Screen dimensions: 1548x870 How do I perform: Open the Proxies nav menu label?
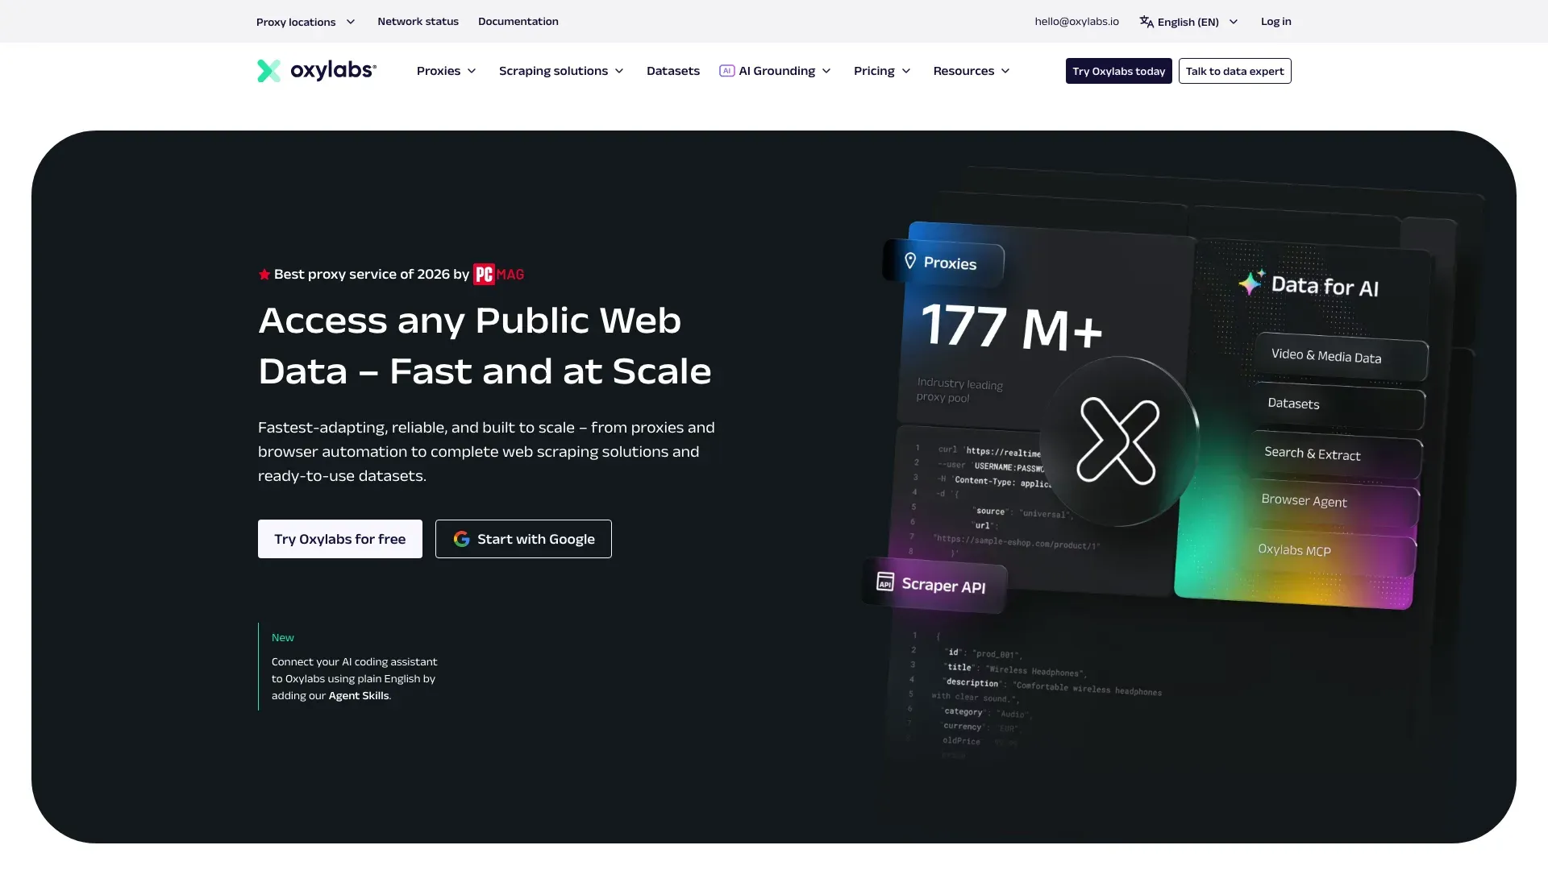439,71
